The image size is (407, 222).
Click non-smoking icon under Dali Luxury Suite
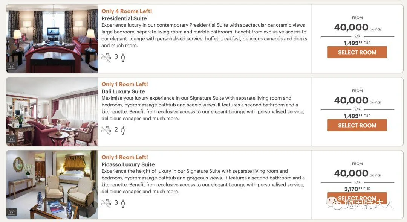pyautogui.click(x=106, y=130)
